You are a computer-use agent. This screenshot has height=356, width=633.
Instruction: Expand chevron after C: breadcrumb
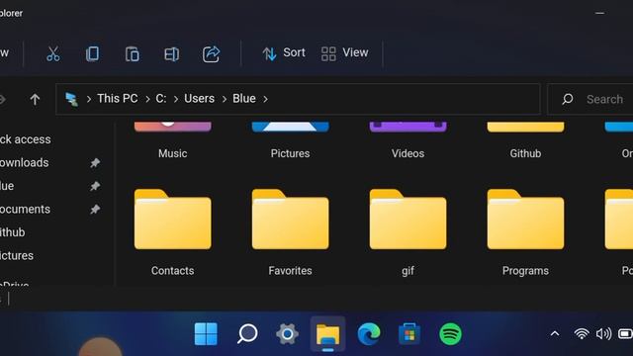[x=176, y=99]
